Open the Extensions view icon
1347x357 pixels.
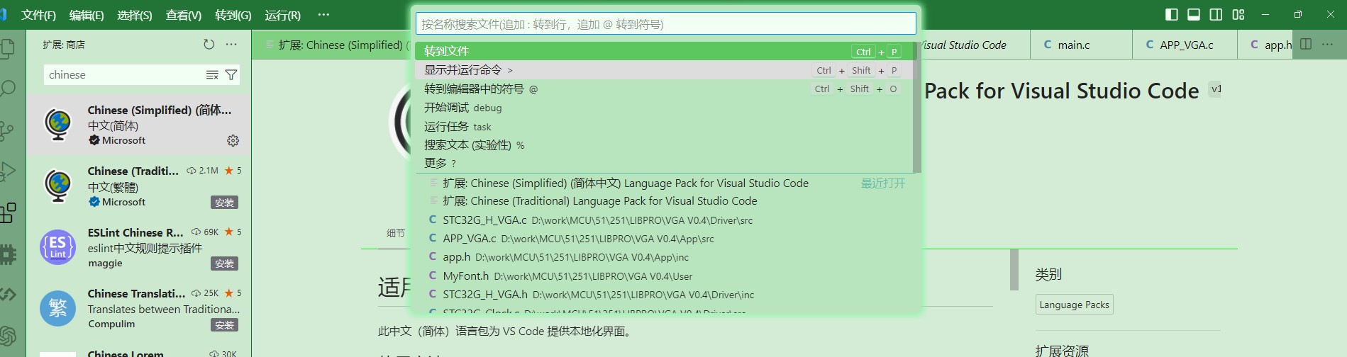[x=7, y=212]
